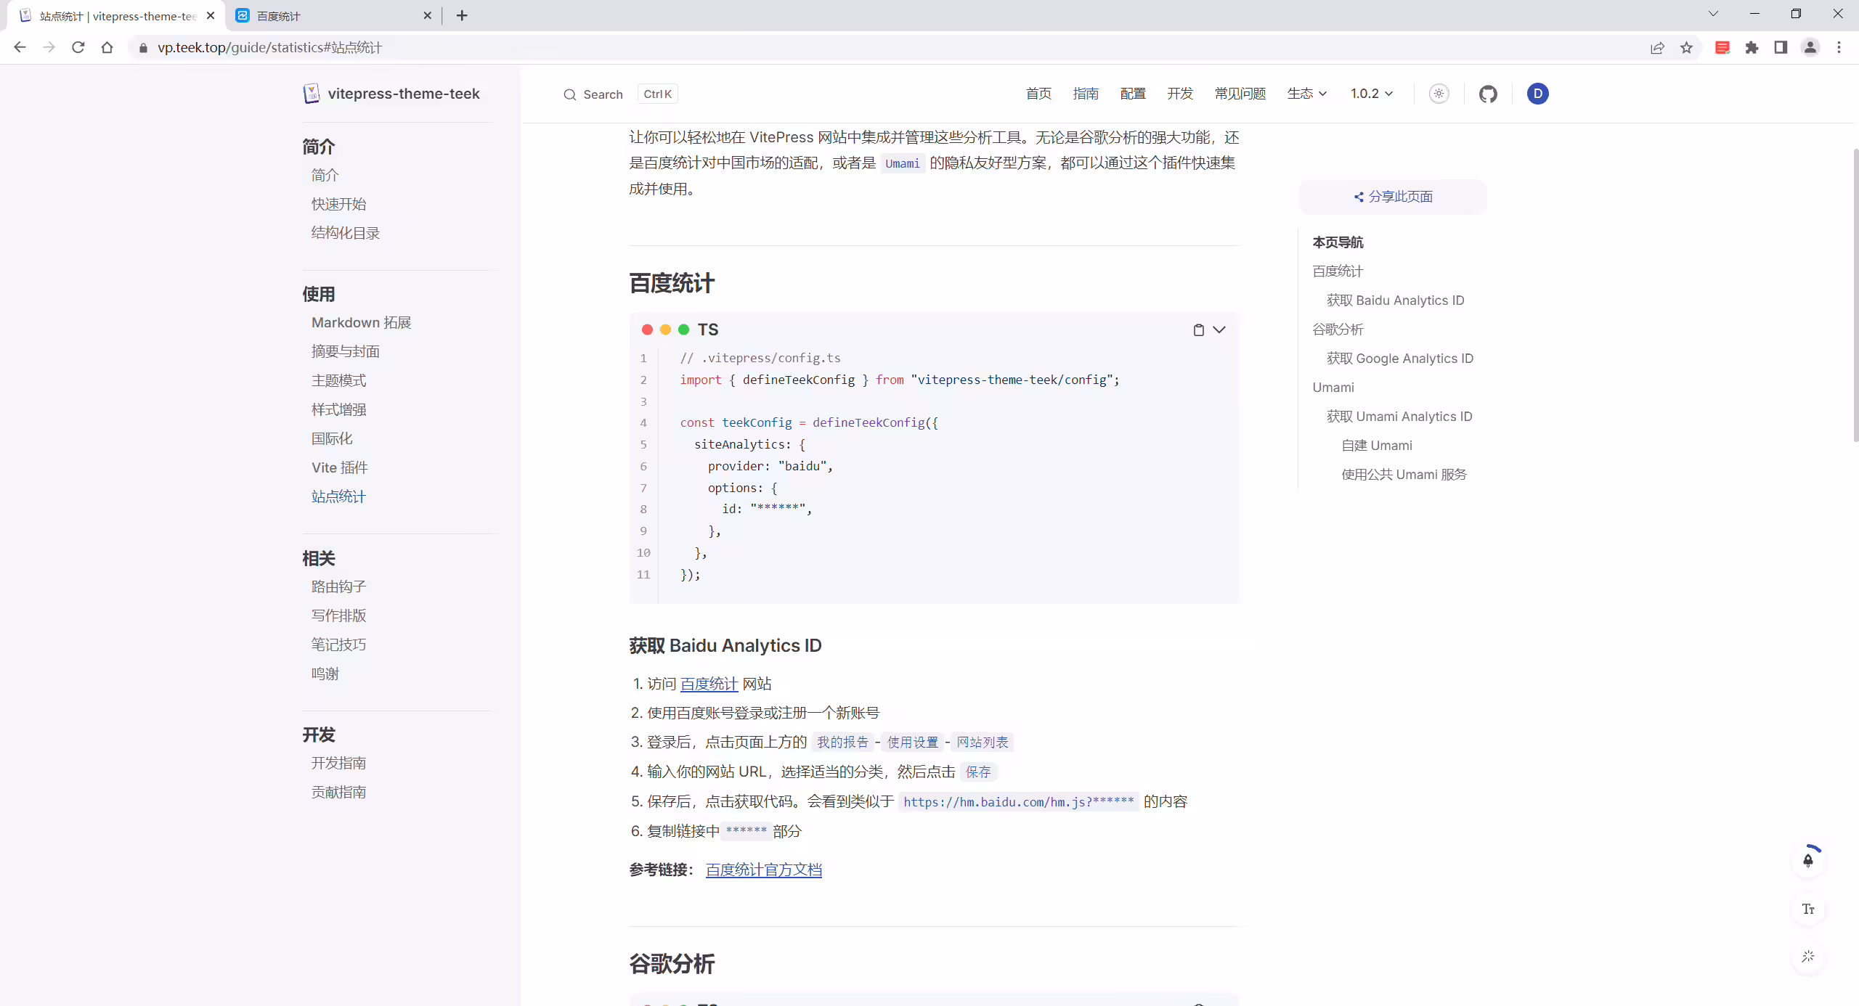Collapse the TS code block chevron

(1219, 330)
